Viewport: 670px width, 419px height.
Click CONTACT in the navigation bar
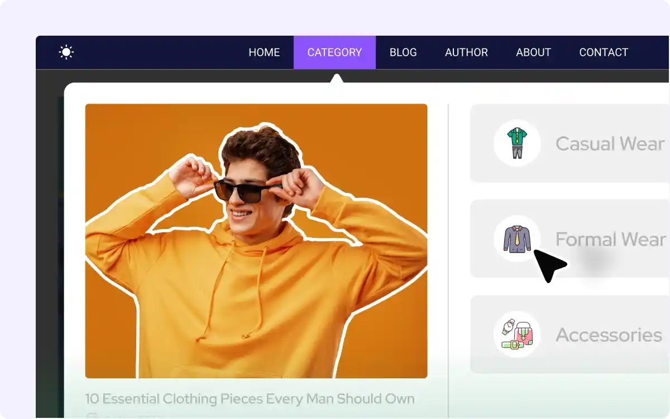(x=604, y=52)
